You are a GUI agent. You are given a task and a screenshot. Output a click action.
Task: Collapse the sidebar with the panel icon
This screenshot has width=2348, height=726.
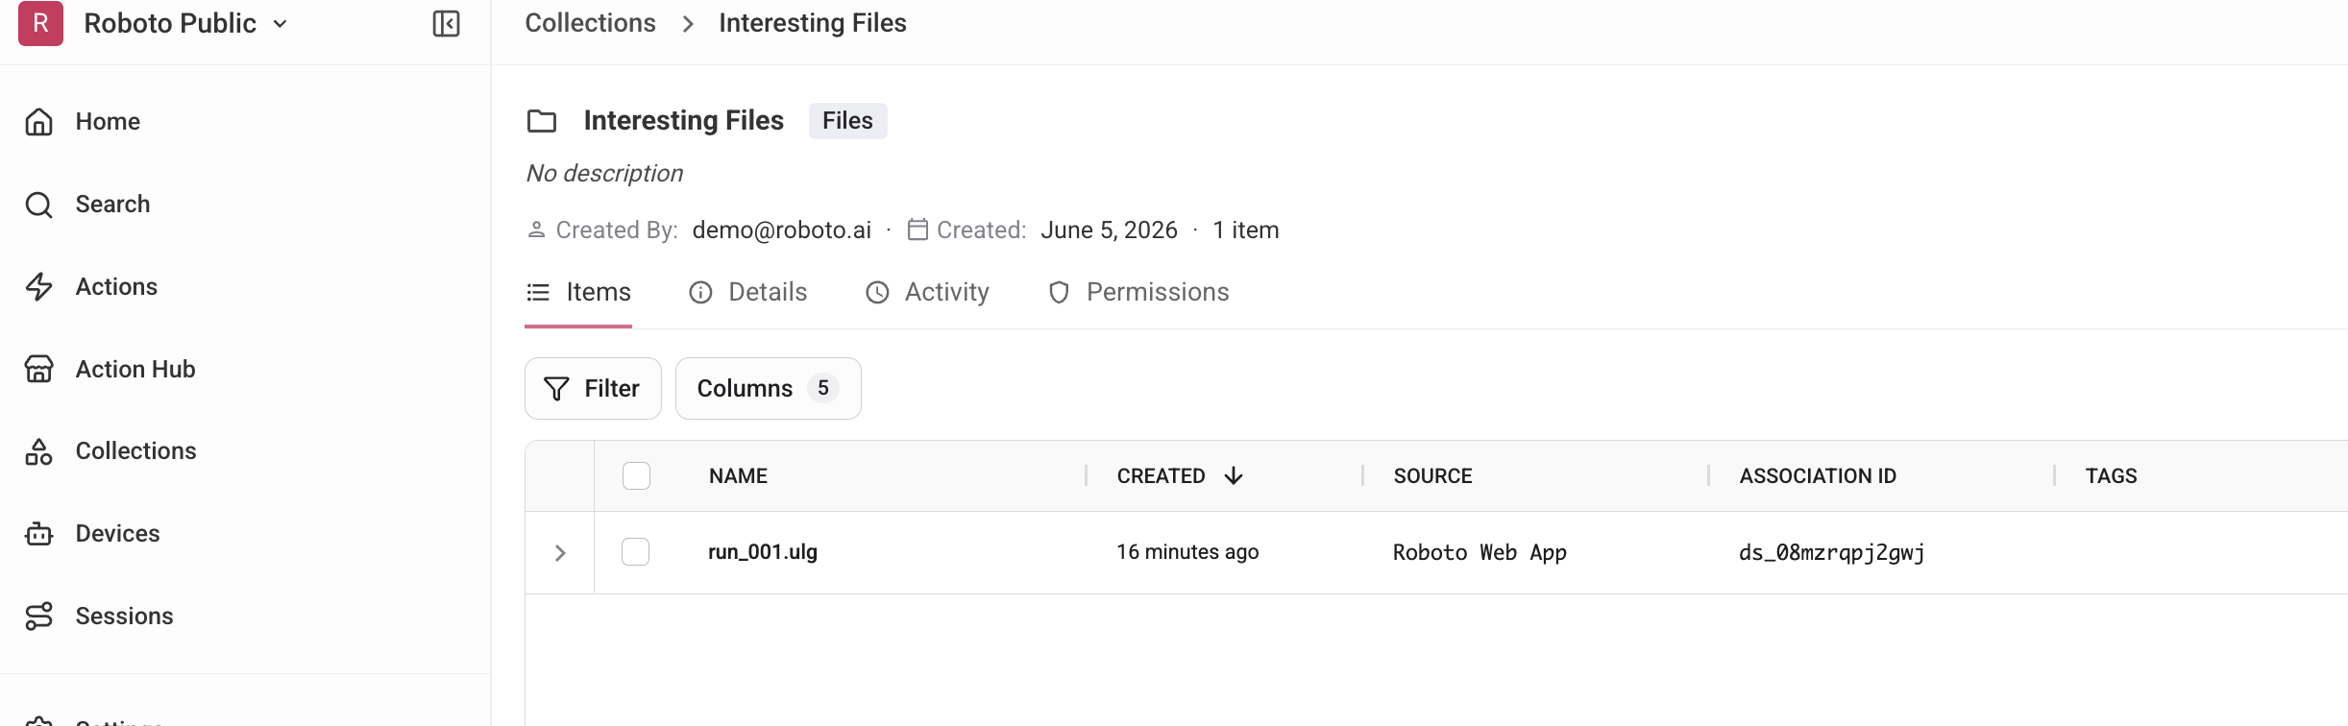pos(446,23)
